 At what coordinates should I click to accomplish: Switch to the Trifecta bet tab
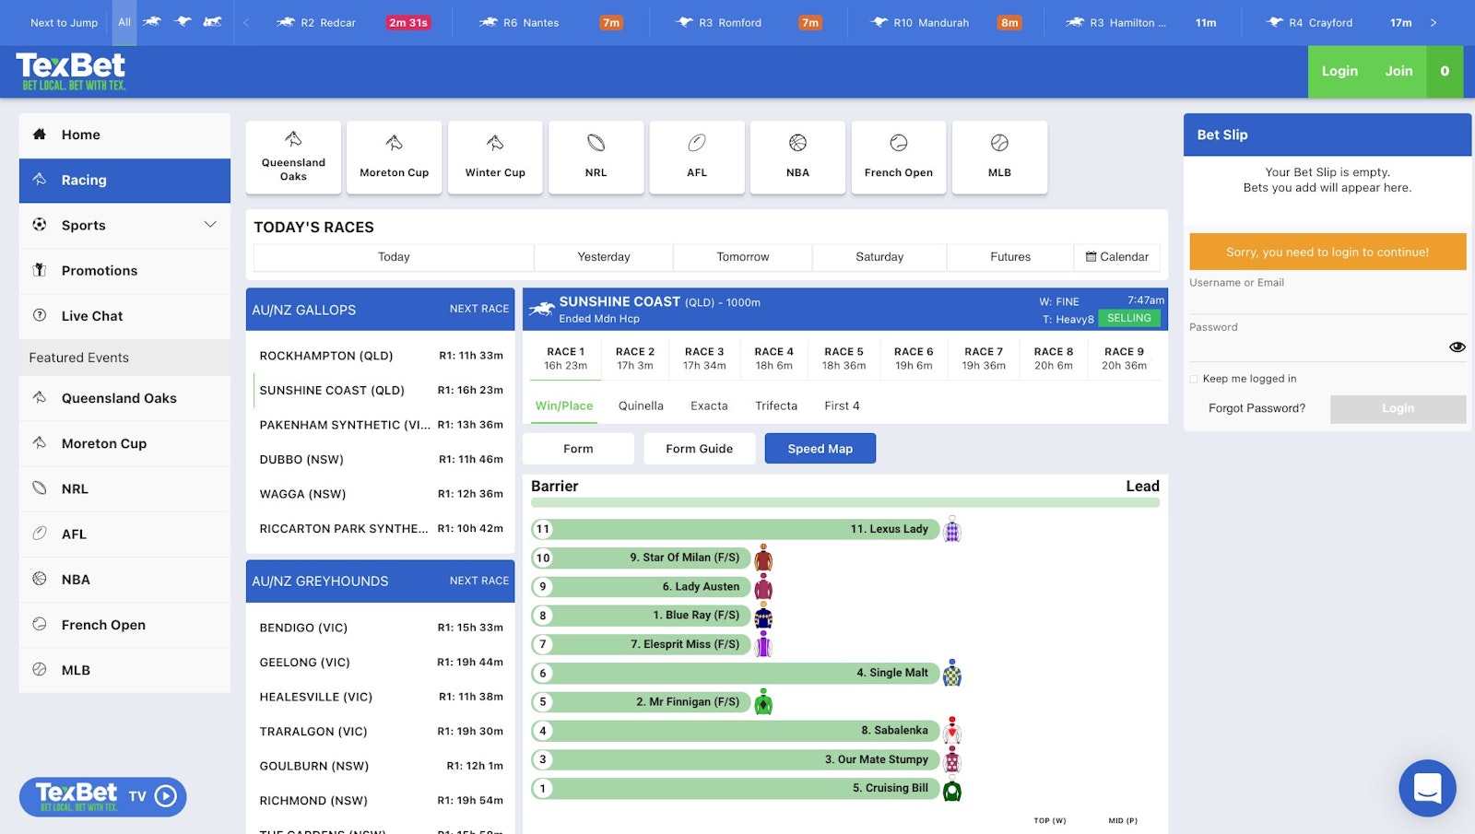(x=775, y=405)
